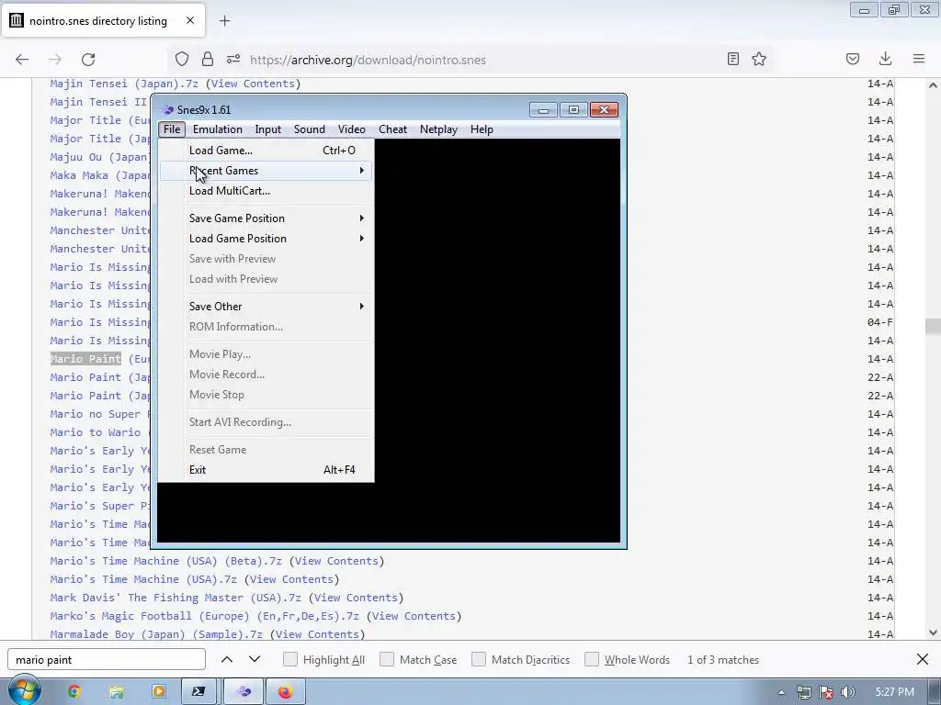Click the scrollbar up arrow
941x705 pixels.
[x=933, y=85]
